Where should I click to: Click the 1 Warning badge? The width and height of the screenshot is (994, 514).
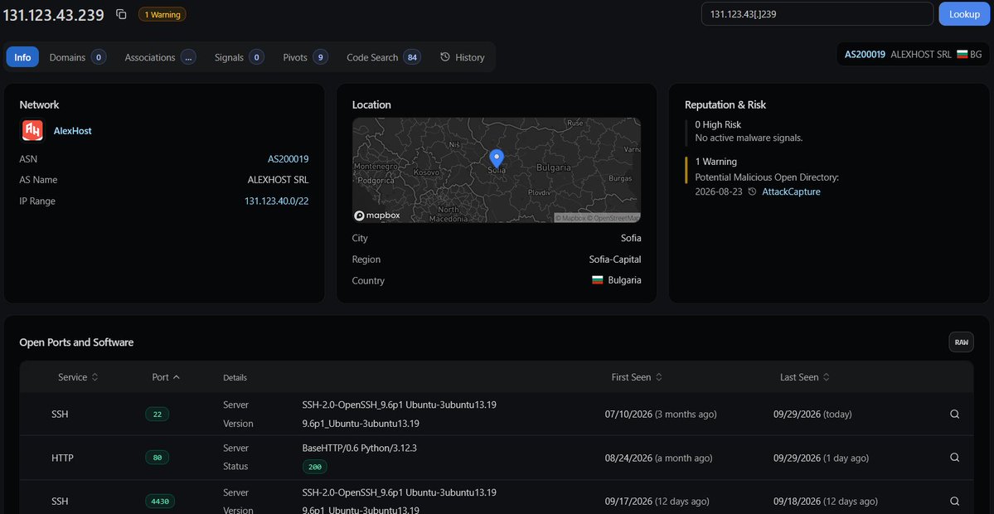point(162,15)
